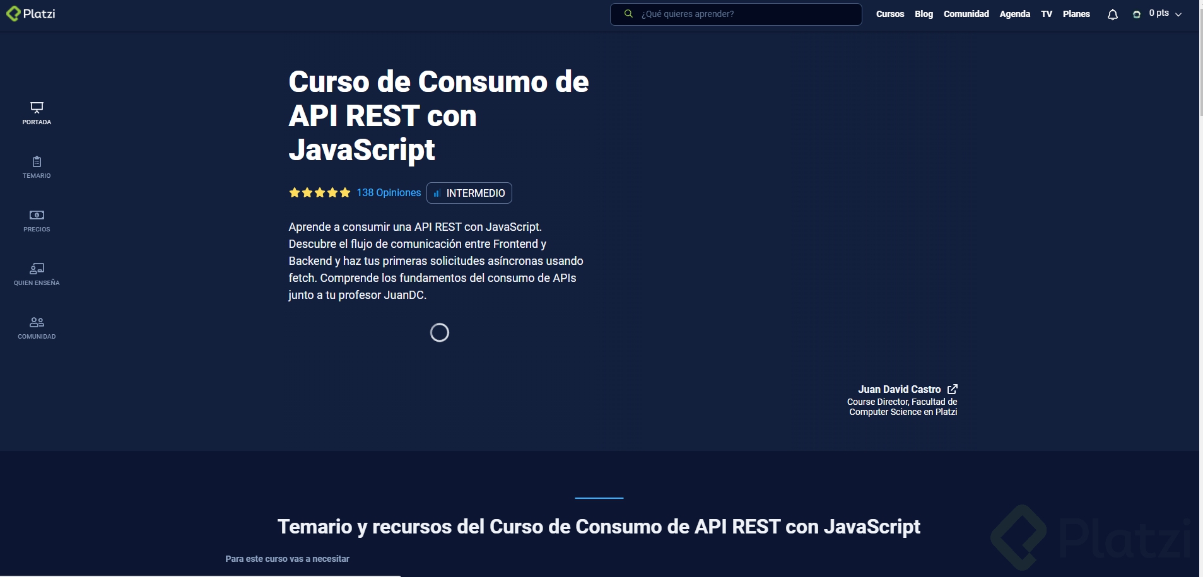The width and height of the screenshot is (1203, 577).
Task: Click the TEMARIO sidebar label
Action: [x=37, y=176]
